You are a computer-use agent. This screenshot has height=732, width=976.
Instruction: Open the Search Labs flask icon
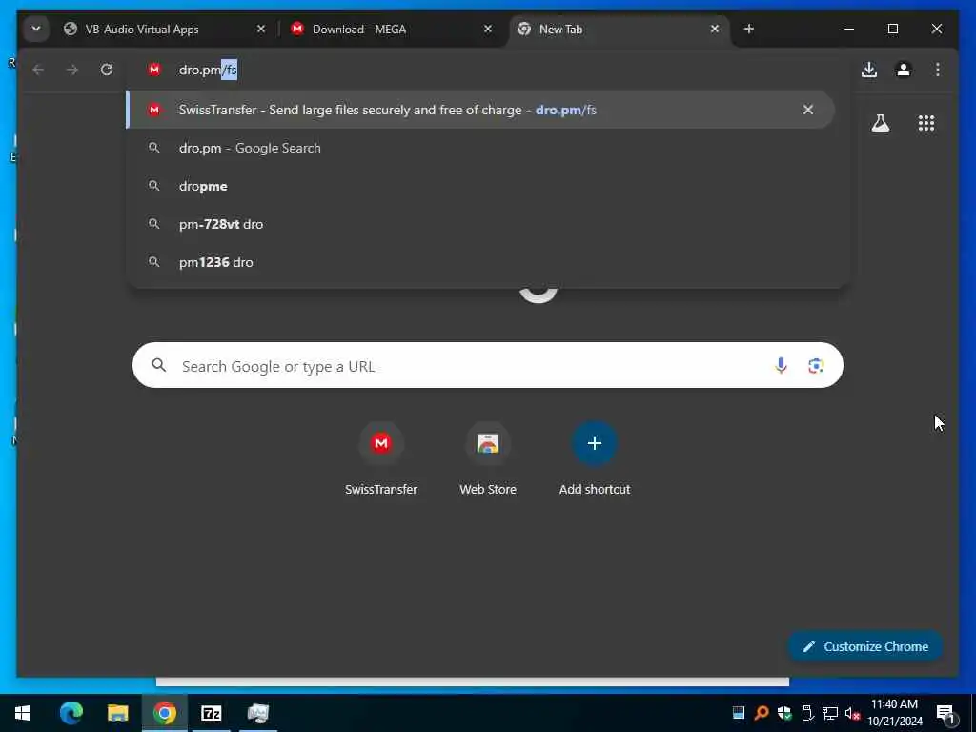pos(880,123)
